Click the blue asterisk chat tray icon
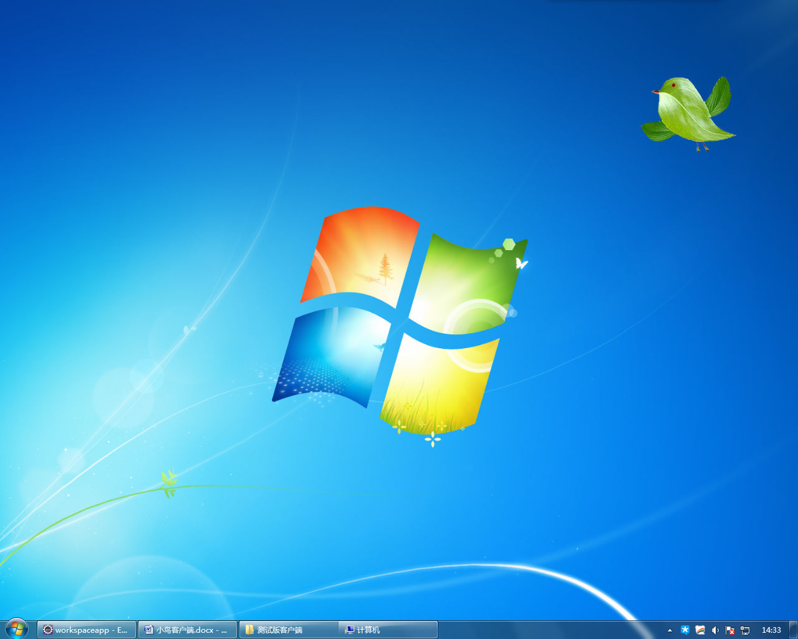The height and width of the screenshot is (639, 798). pos(685,630)
